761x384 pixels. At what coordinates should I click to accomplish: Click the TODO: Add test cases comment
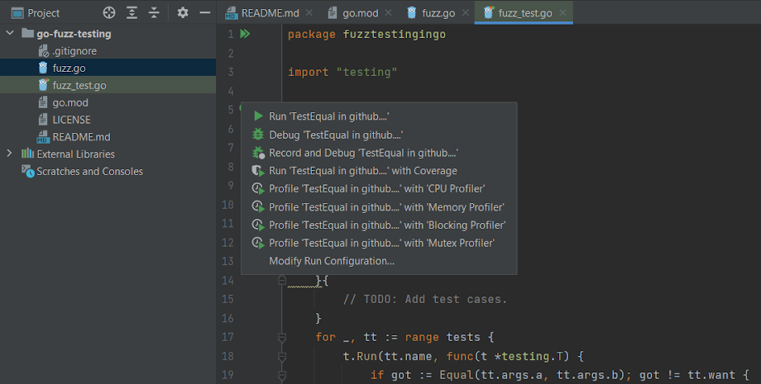[424, 299]
